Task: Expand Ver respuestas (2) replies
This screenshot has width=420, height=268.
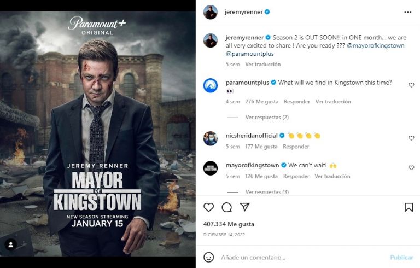Action: (x=267, y=117)
